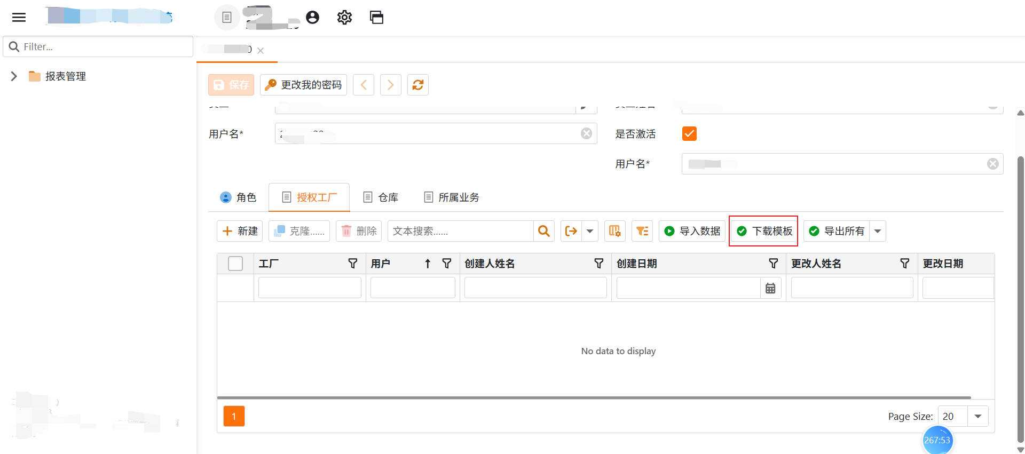Click the page vertical scrollbar thumb
1025x454 pixels.
click(1021, 299)
